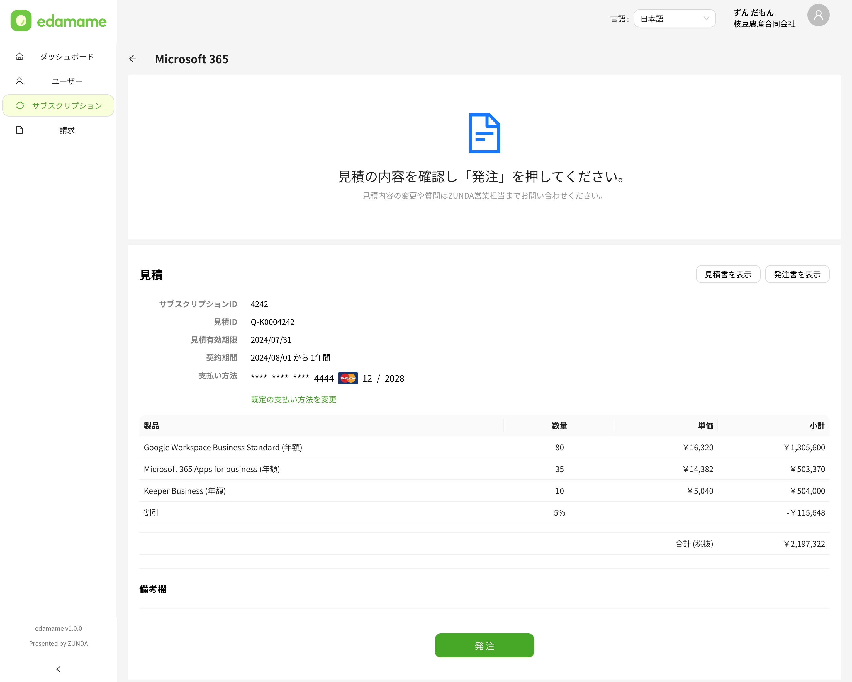Click the edamame logo icon
Screen dimensions: 852x682
[x=21, y=21]
